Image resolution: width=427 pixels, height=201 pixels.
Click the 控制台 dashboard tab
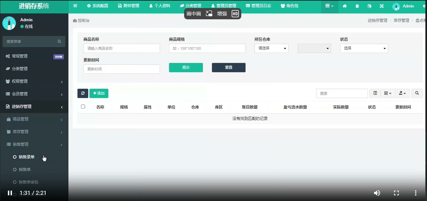81,20
